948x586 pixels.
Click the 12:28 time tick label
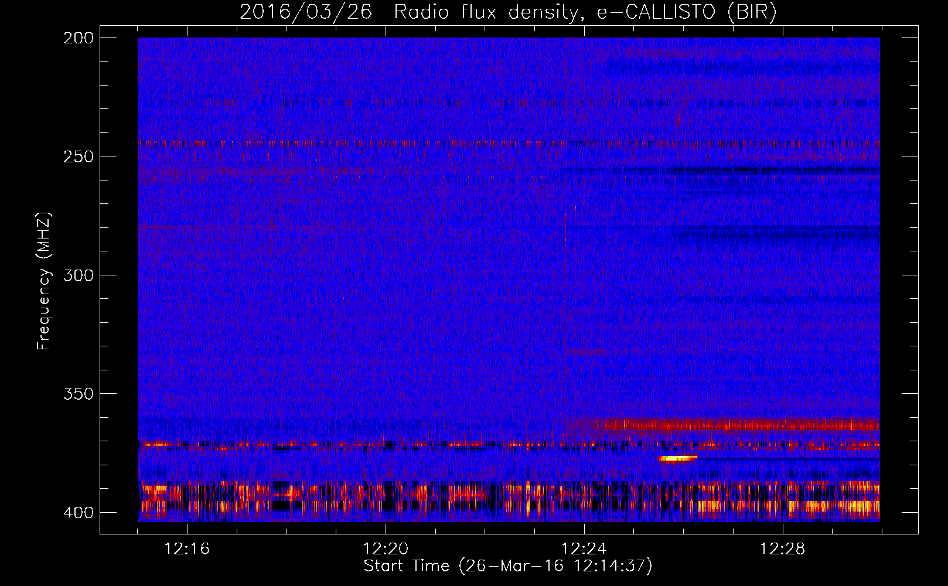pos(783,549)
